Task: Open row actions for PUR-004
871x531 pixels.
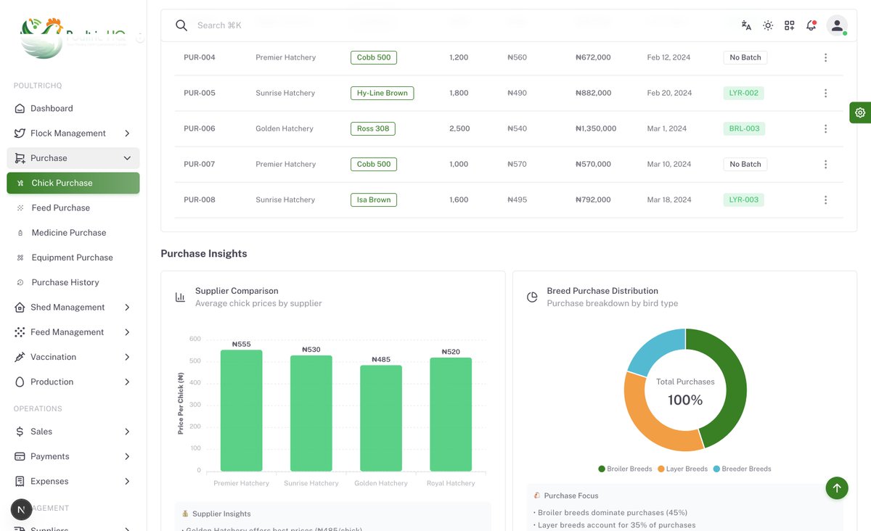Action: click(825, 57)
